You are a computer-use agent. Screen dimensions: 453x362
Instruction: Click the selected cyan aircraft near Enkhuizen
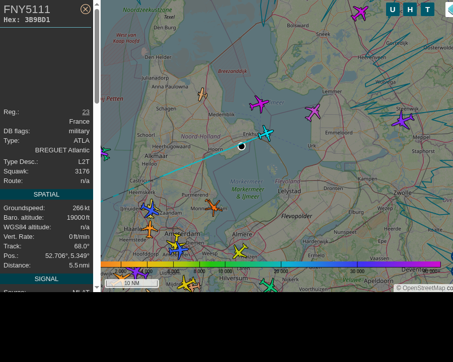[x=266, y=133]
